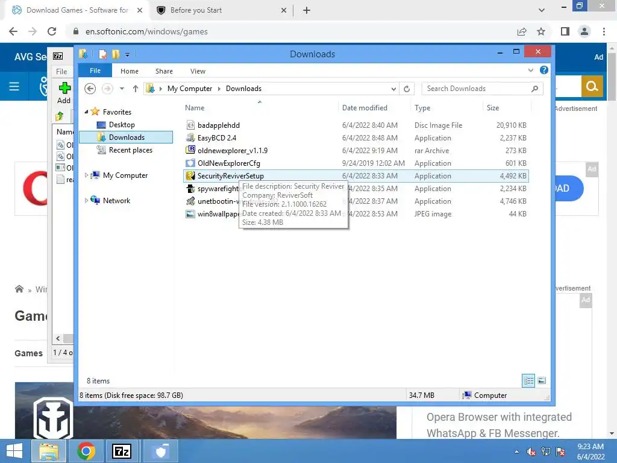Click the SecurityReviverSetup file icon
This screenshot has width=617, height=463.
tap(190, 175)
